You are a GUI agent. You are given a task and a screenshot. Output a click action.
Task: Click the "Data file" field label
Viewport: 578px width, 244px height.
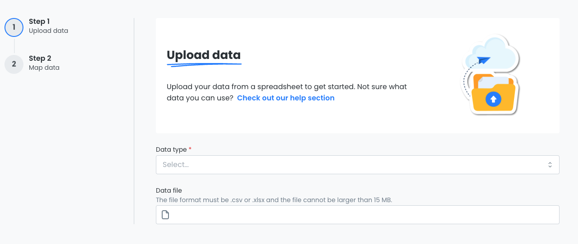tap(168, 190)
